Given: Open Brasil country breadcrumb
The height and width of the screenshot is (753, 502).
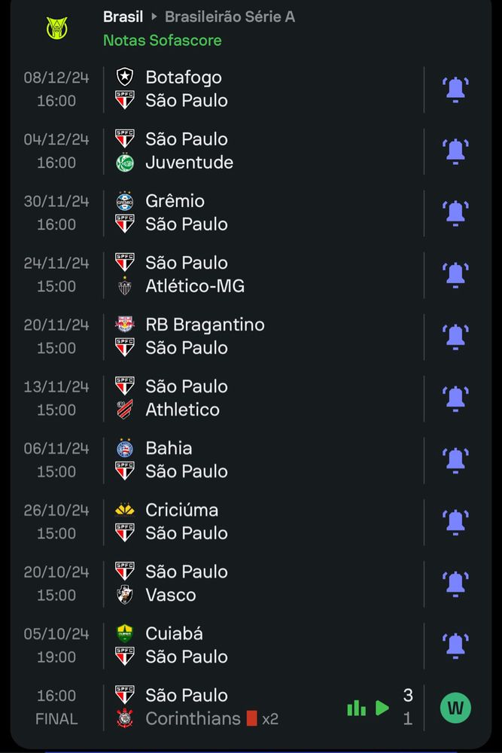Looking at the screenshot, I should tap(123, 17).
